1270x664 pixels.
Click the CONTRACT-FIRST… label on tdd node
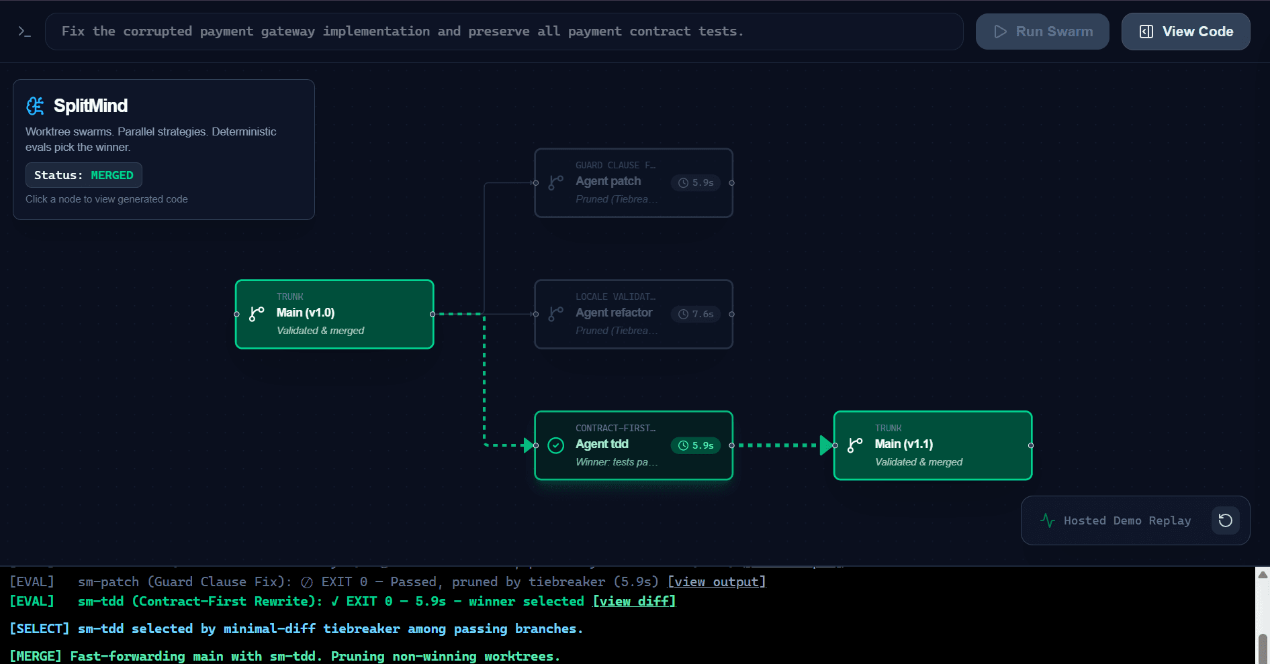point(615,428)
